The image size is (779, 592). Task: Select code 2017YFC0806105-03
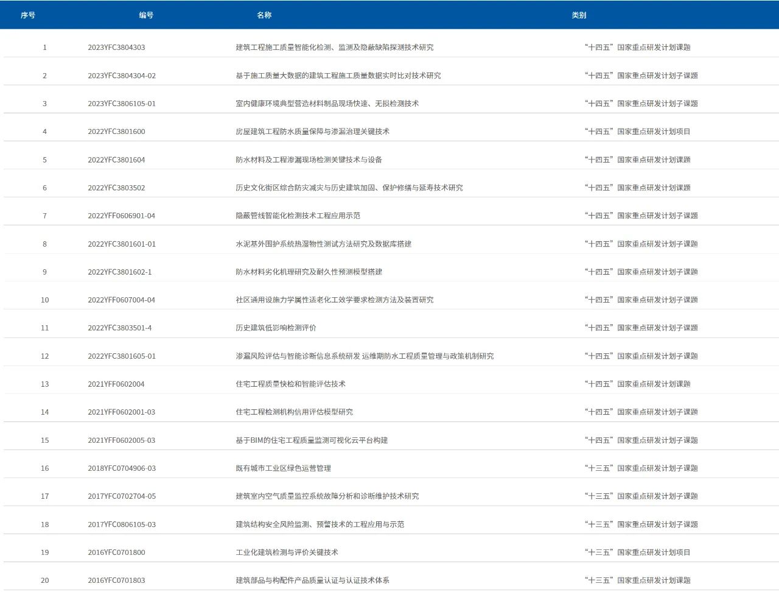click(x=122, y=524)
